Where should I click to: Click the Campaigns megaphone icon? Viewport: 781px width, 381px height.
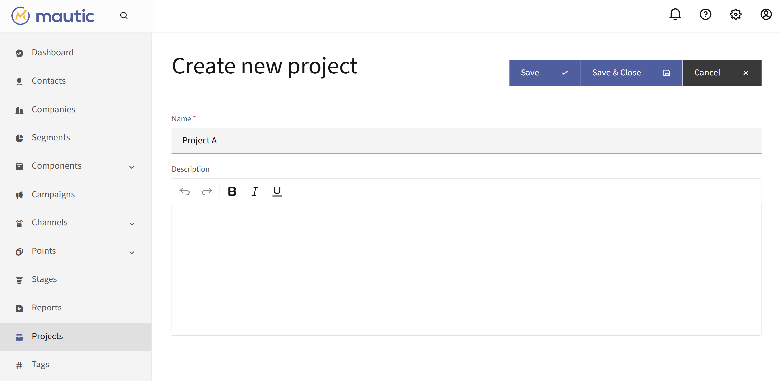tap(19, 195)
